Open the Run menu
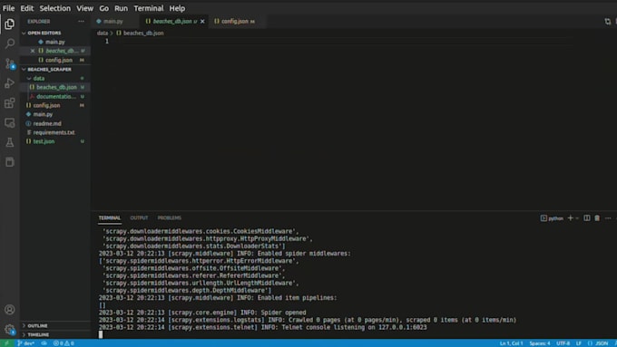The height and width of the screenshot is (347, 617). pyautogui.click(x=121, y=8)
